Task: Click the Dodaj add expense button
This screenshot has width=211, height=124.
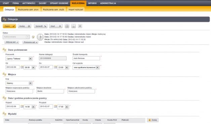Action: pyautogui.click(x=153, y=120)
